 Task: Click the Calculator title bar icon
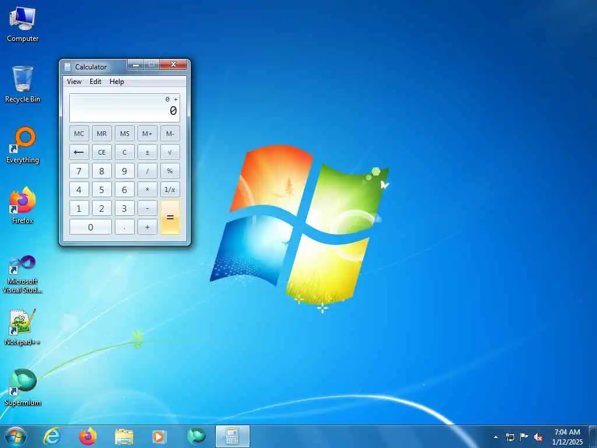(68, 66)
